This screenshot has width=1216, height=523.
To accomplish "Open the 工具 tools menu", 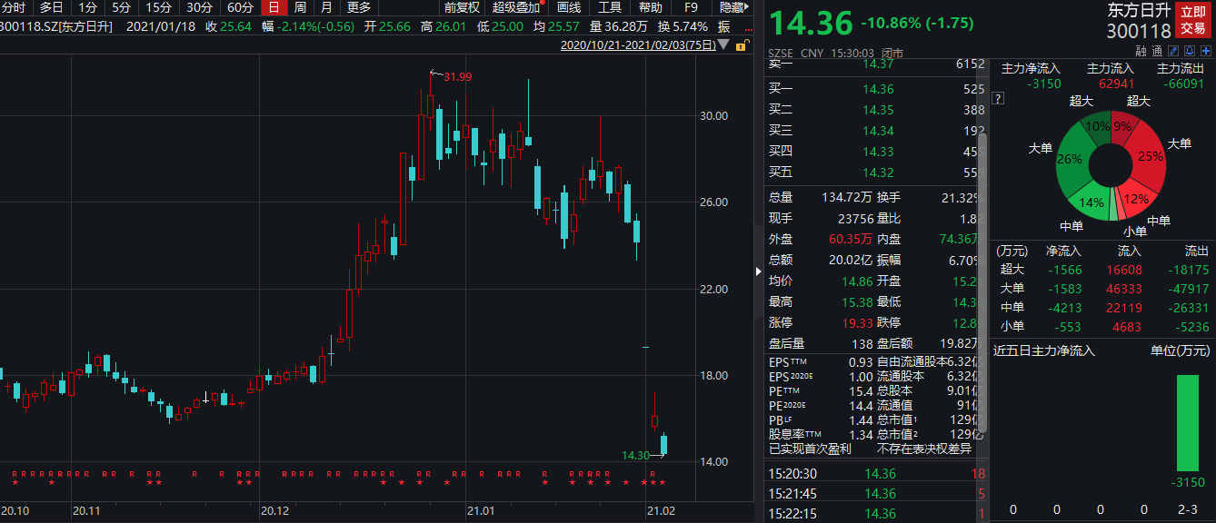I will coord(609,7).
